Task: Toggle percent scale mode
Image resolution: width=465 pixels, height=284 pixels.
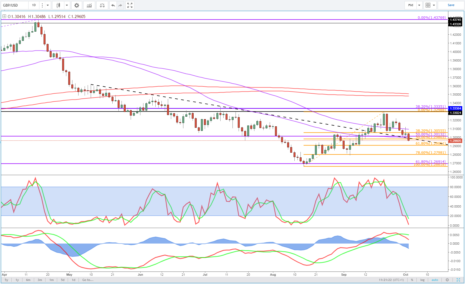Action: [x=412, y=280]
